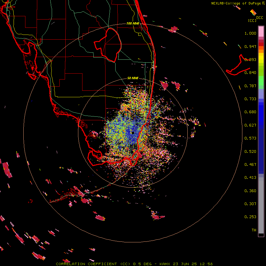Click the NEXLAB-College of DuPage title text
The height and width of the screenshot is (266, 266).
tap(236, 3)
